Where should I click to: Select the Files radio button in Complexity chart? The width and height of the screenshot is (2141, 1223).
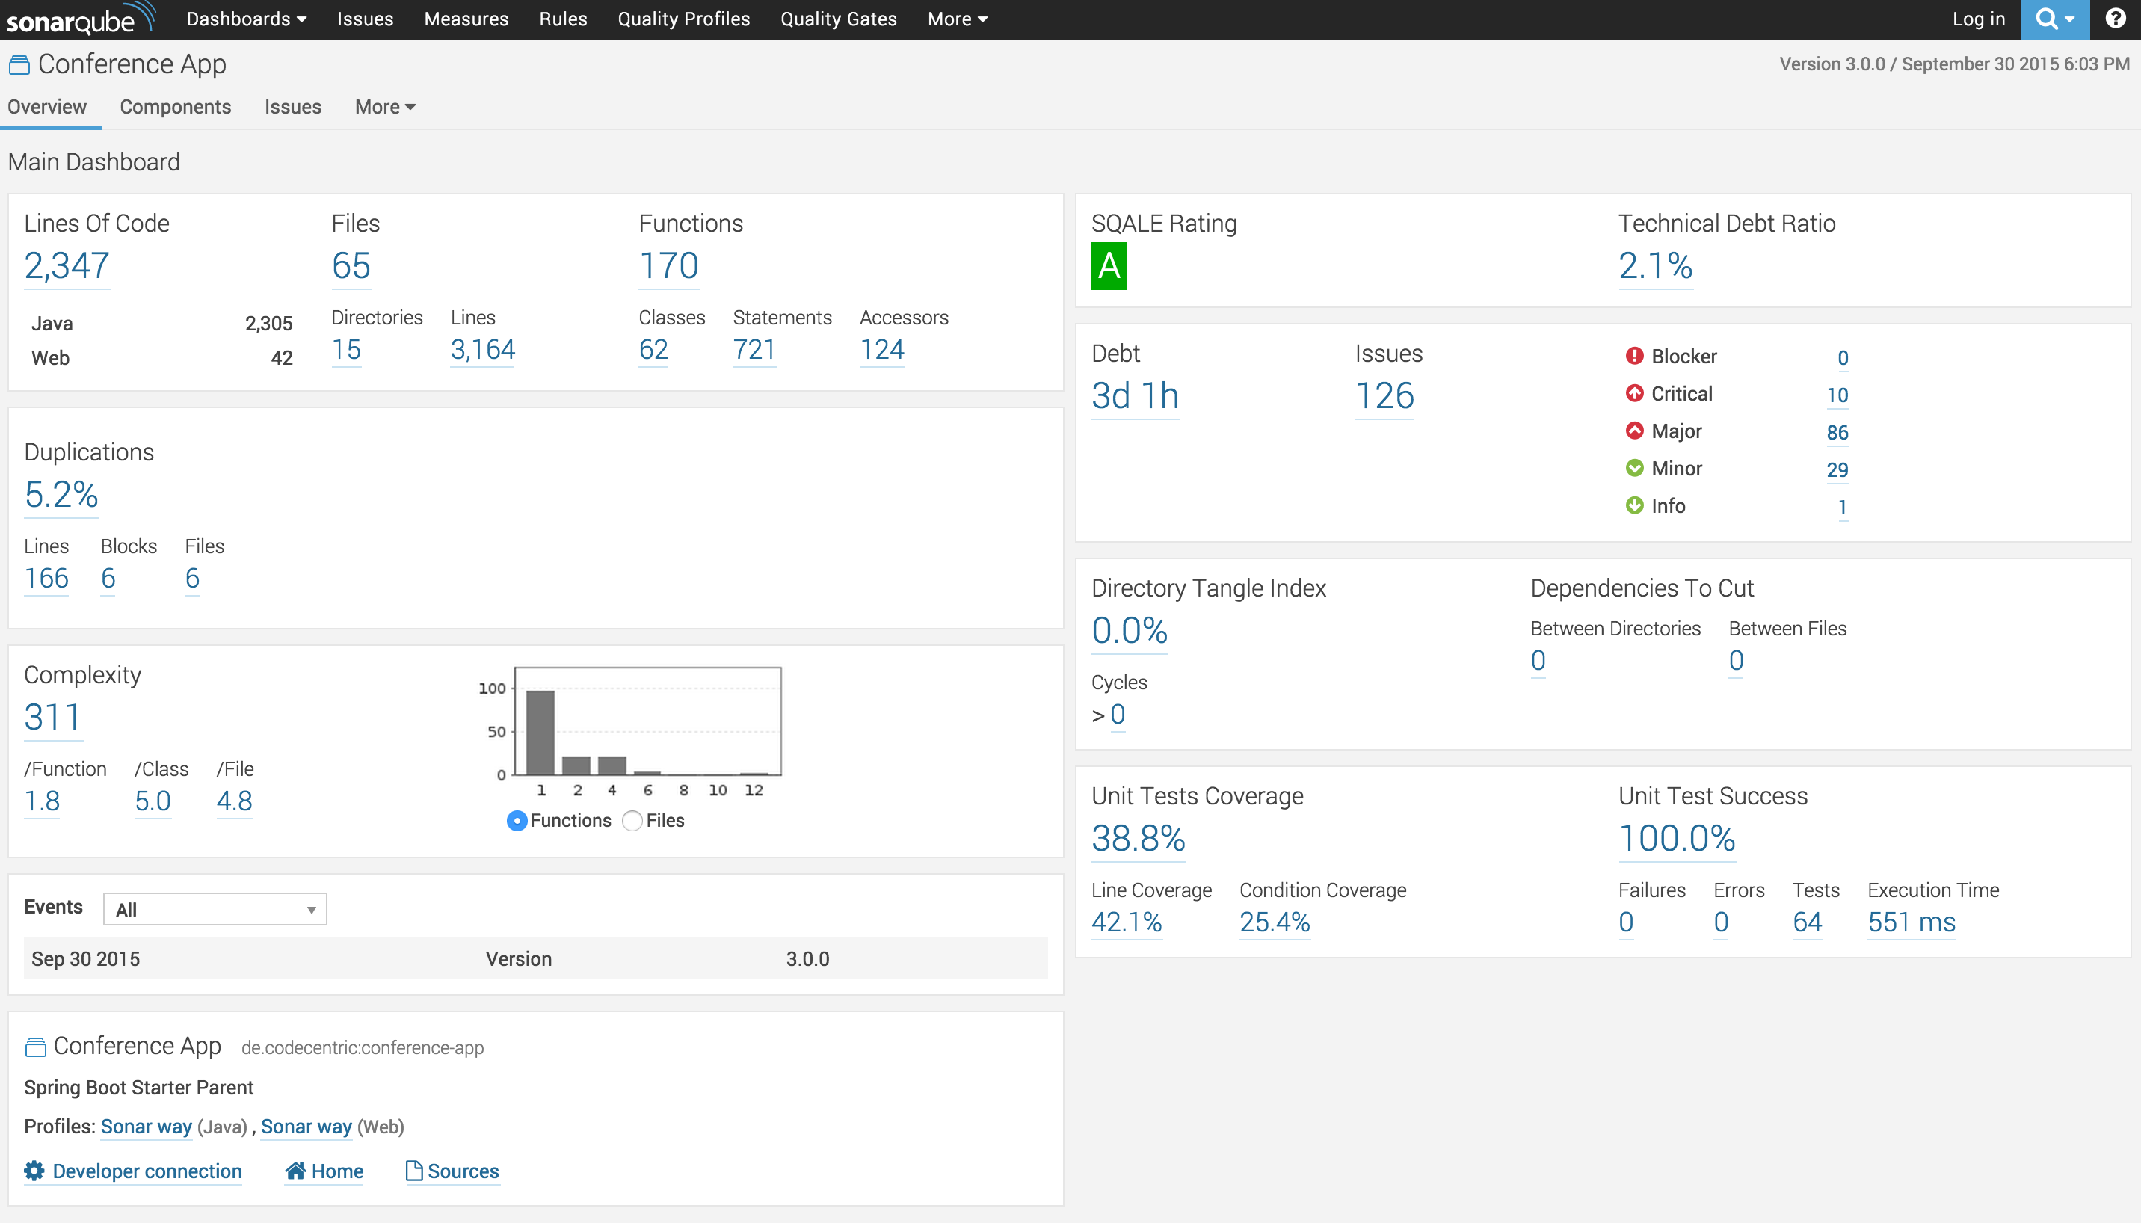pyautogui.click(x=632, y=820)
